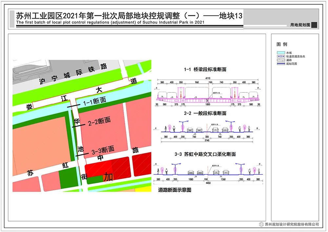Click the heading 2-2 一般段标准断面
The image size is (328, 232).
205,114
